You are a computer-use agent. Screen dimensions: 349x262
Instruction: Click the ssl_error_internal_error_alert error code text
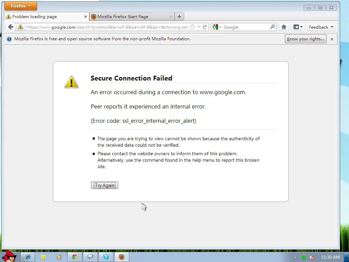pos(159,121)
